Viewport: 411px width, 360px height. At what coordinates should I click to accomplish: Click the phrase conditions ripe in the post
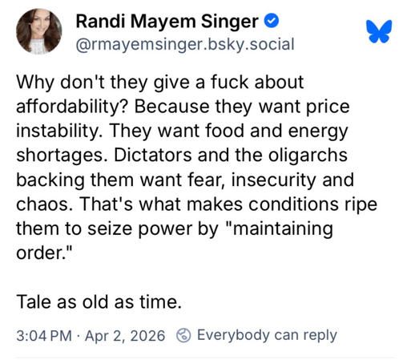tap(312, 204)
